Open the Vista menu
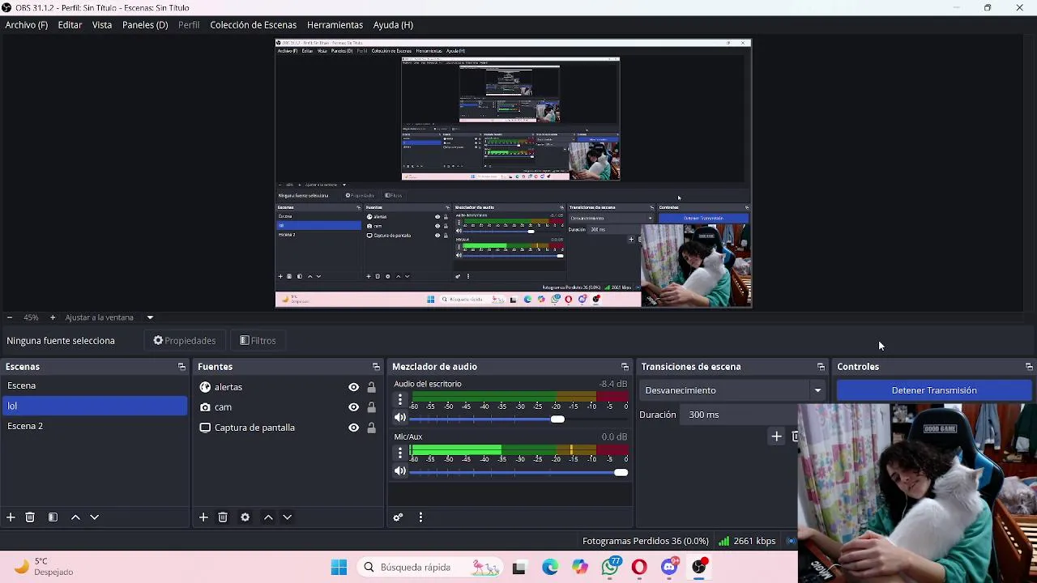 point(102,25)
